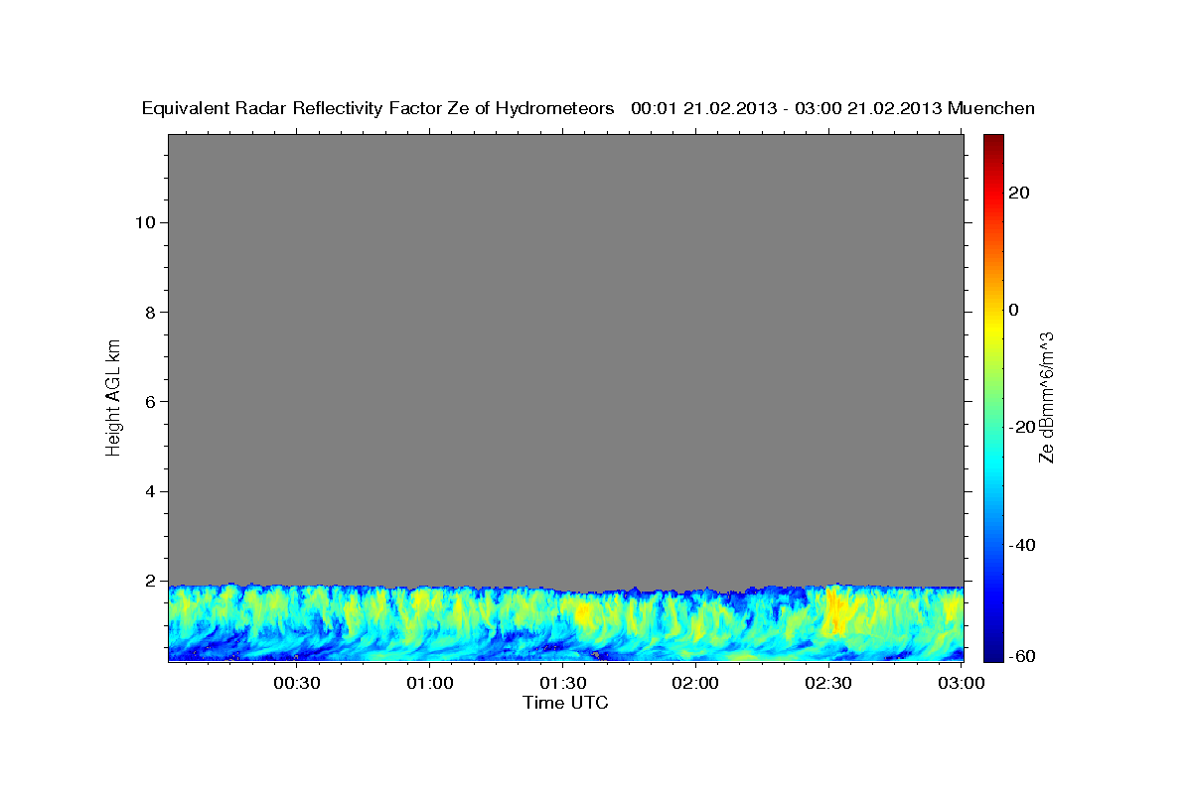Click the height tick label 2
Image resolution: width=1192 pixels, height=794 pixels.
coord(150,582)
